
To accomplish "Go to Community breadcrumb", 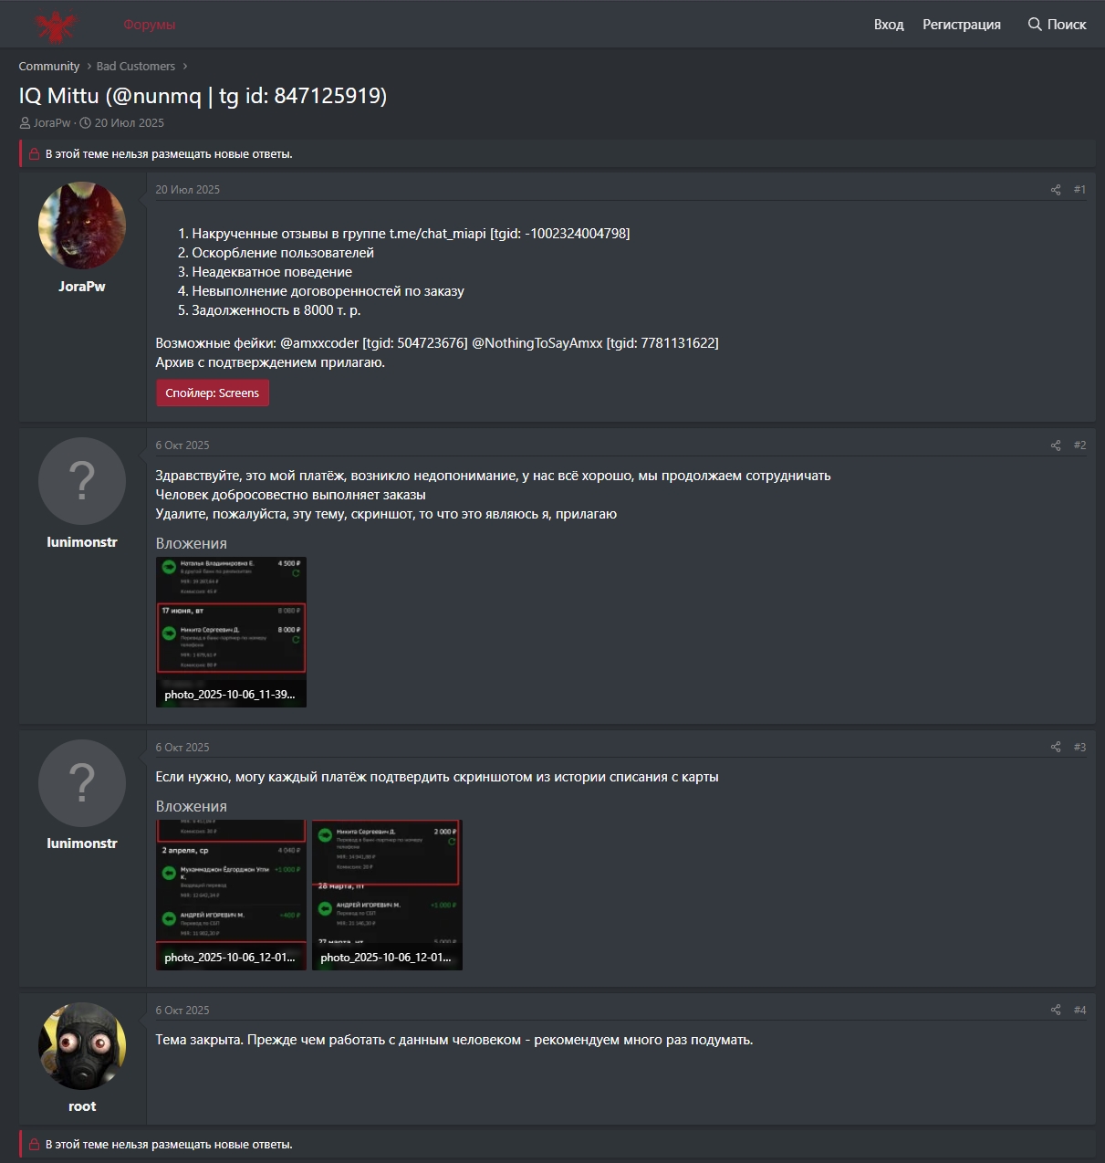I will click(x=49, y=67).
